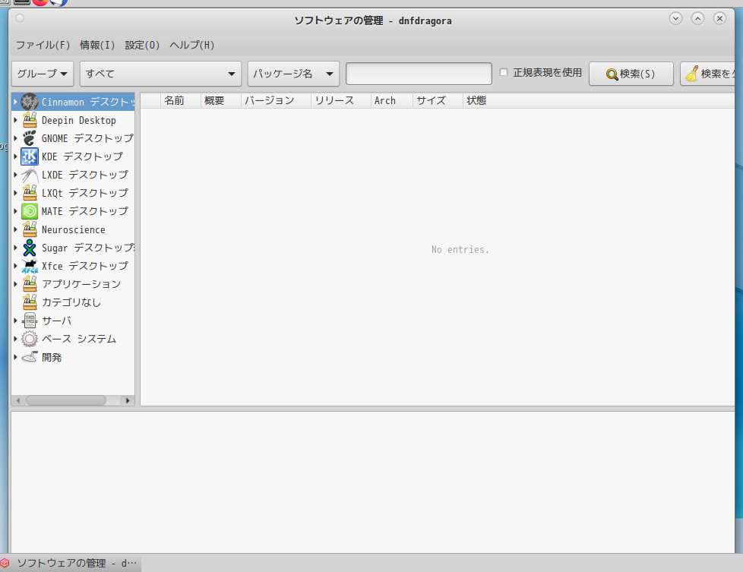Expand the Deepin Desktop tree node
Screen dimensions: 743x572
(x=15, y=120)
